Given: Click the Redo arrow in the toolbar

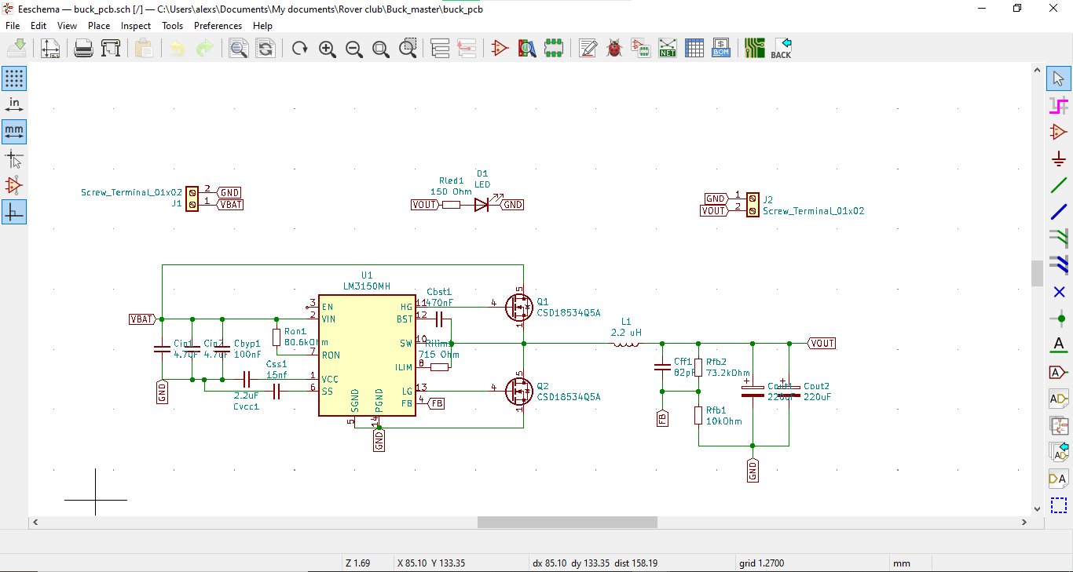Looking at the screenshot, I should coord(204,48).
